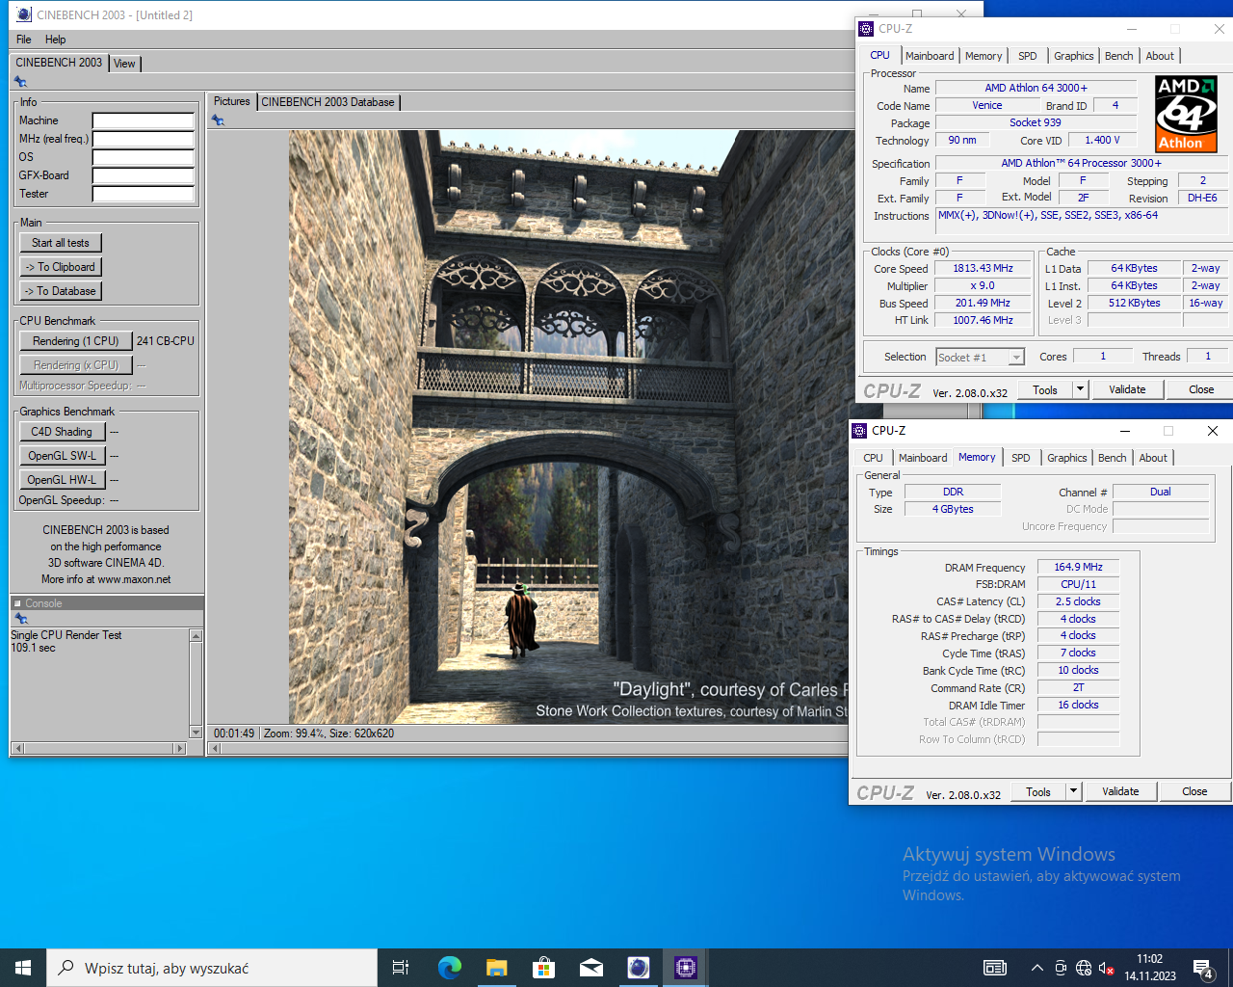The width and height of the screenshot is (1233, 987).
Task: Click the Console vertical scrollbar up arrow
Action: 196,636
